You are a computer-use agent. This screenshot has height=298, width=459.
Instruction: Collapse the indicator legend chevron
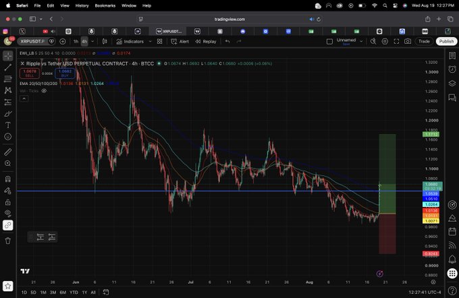(24, 99)
